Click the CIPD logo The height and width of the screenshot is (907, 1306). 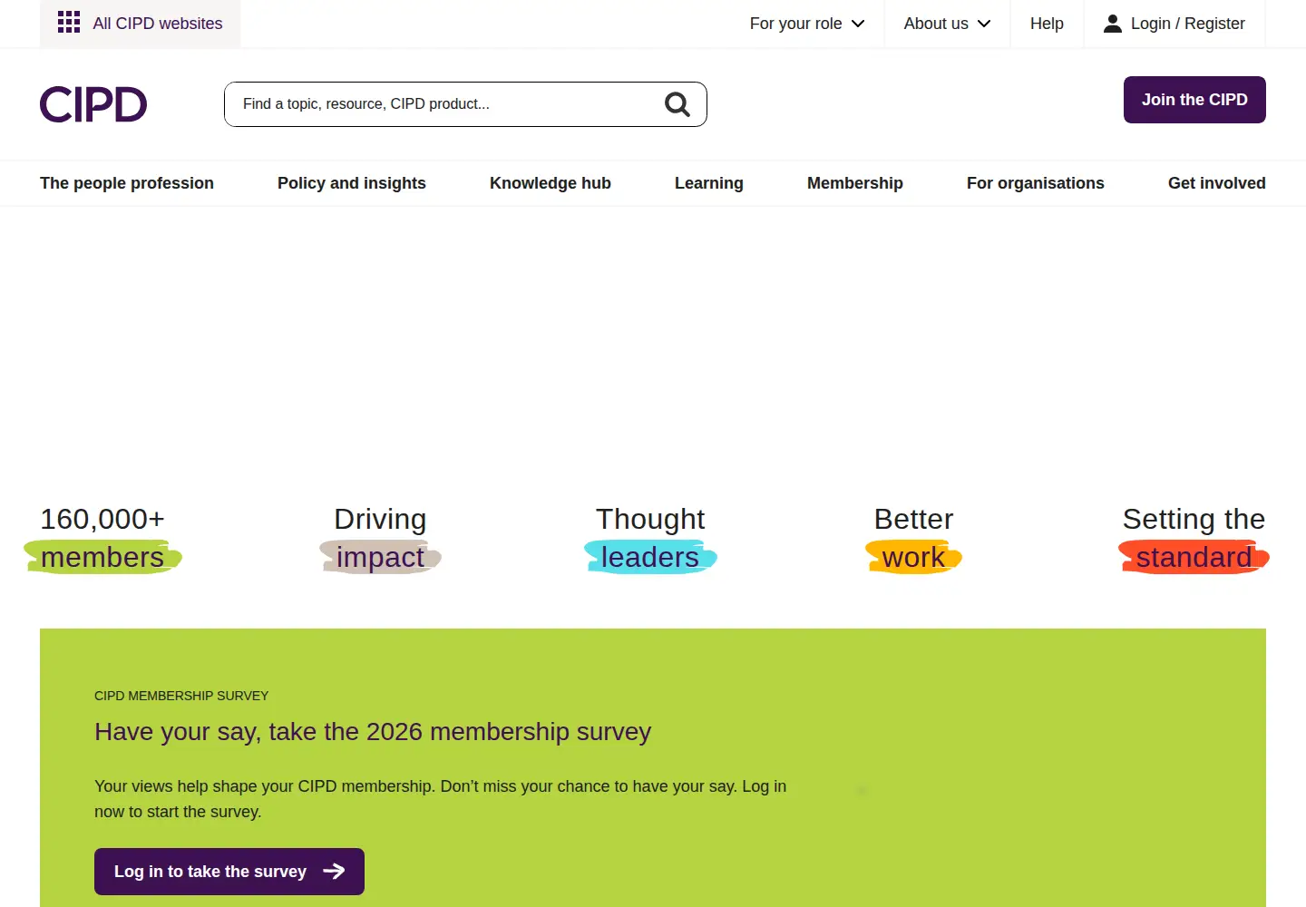[93, 104]
